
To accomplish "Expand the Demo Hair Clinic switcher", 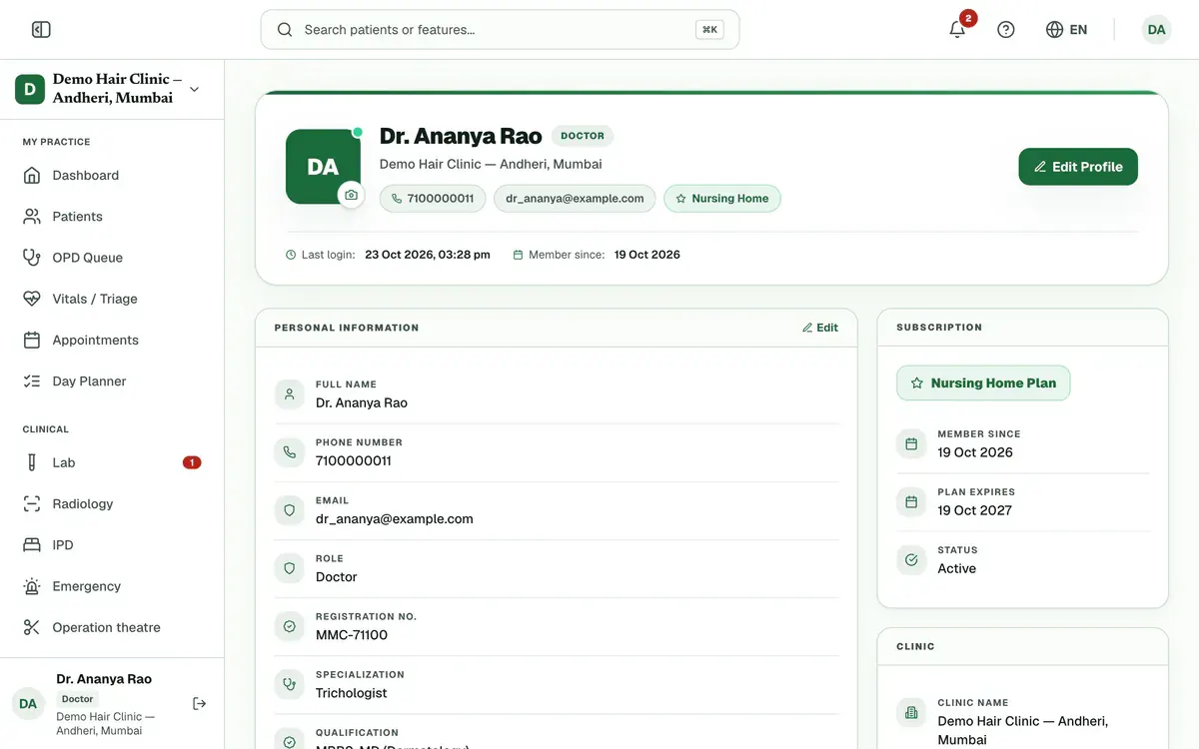I will tap(112, 89).
